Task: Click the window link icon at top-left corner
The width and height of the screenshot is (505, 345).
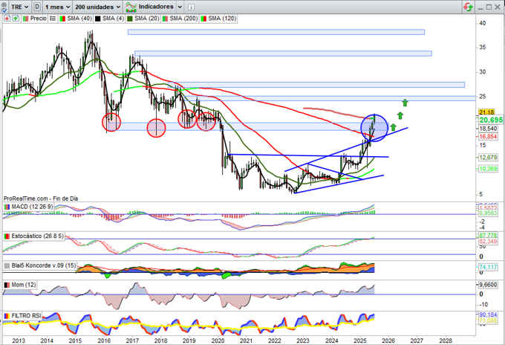Action: [4, 4]
